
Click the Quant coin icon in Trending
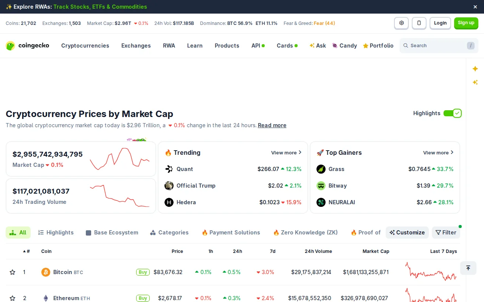(169, 169)
